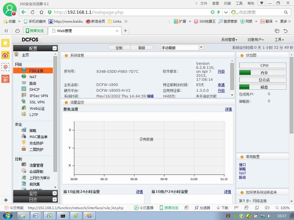Screen dimensions: 294x220
Task: Click the DHCP icon in sidebar
Action: (x=24, y=89)
